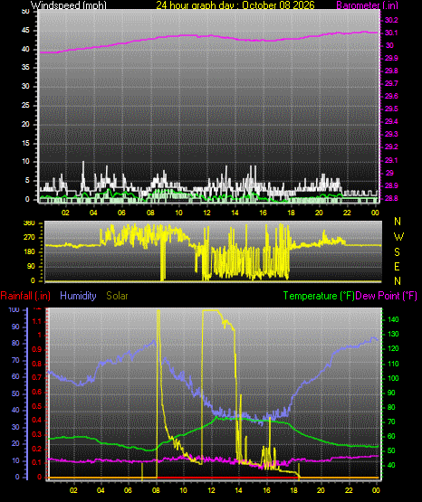The image size is (422, 502).
Task: Click the '22' hour label under the windspeed graph
Action: (347, 213)
